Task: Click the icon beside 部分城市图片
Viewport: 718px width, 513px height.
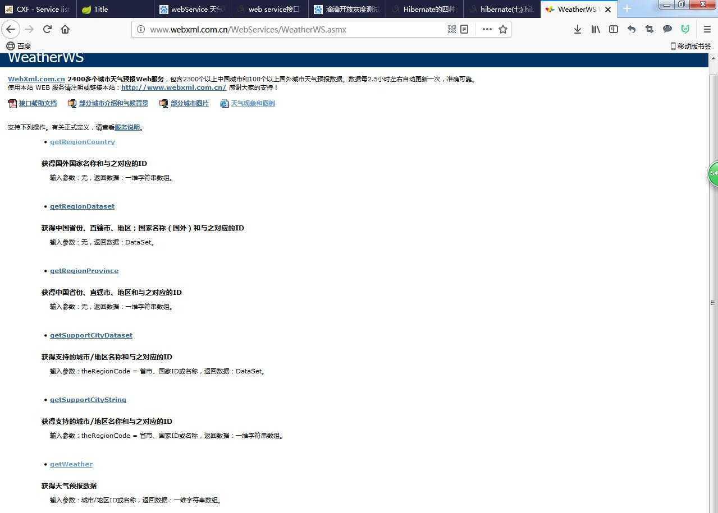Action: pos(163,103)
